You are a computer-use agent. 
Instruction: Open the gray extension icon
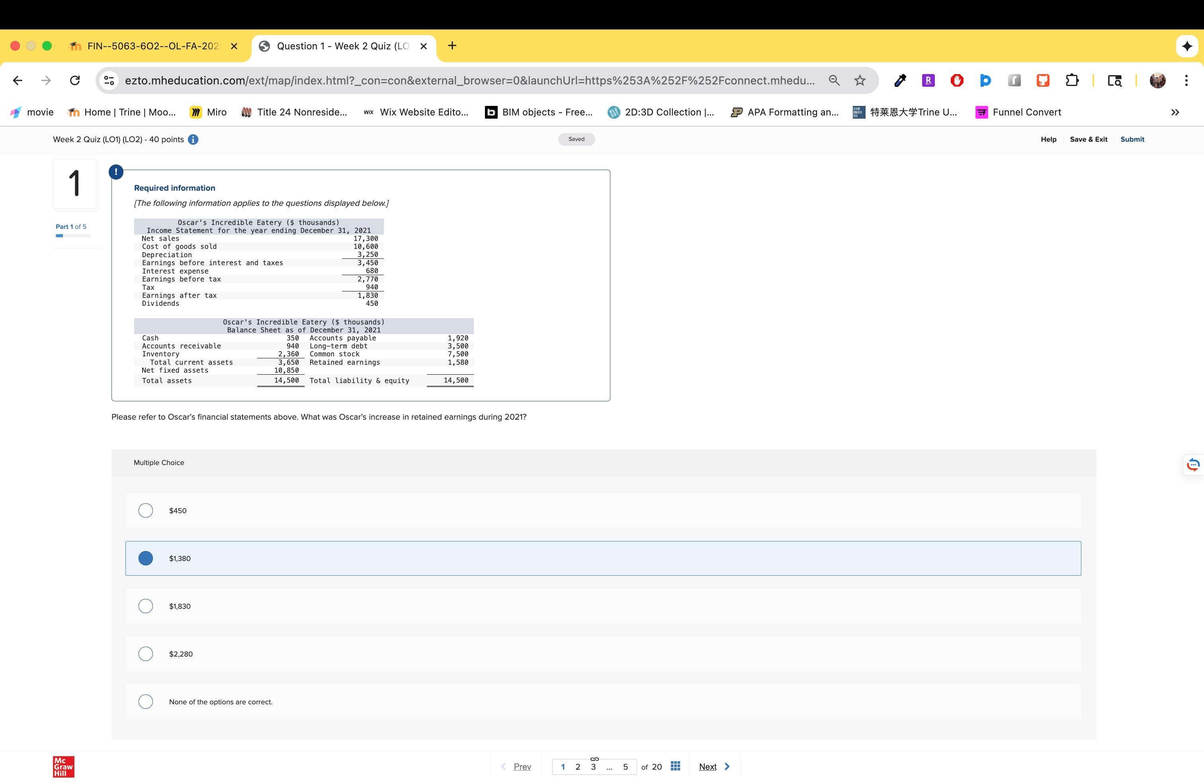tap(1014, 80)
